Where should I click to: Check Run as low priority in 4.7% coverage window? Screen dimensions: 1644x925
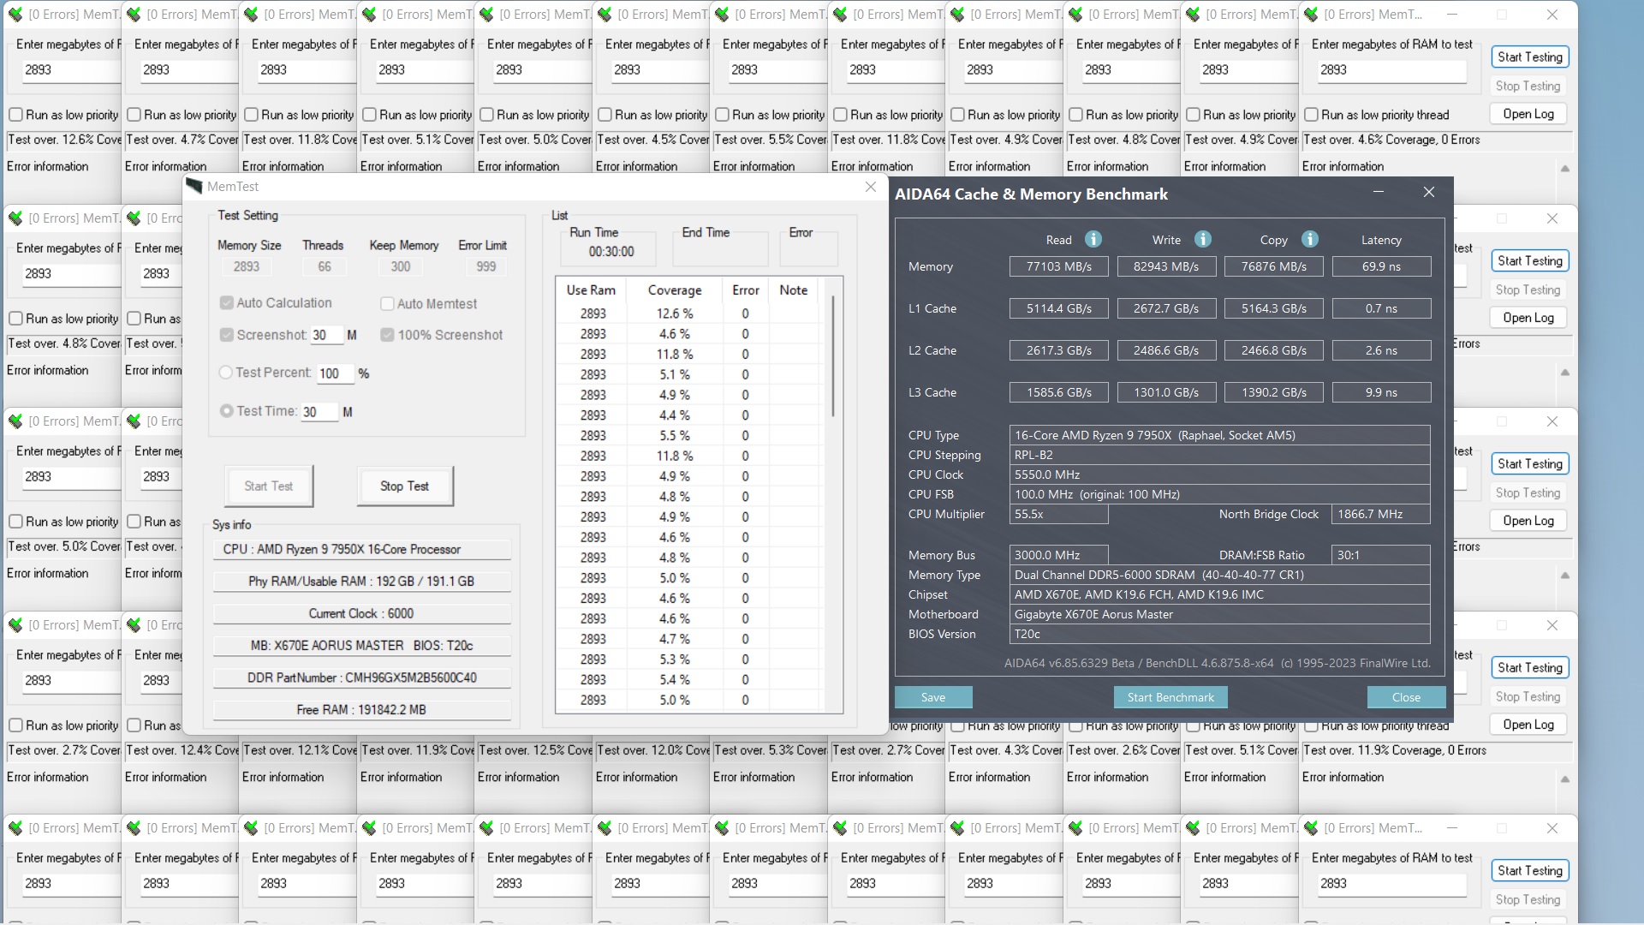point(134,115)
